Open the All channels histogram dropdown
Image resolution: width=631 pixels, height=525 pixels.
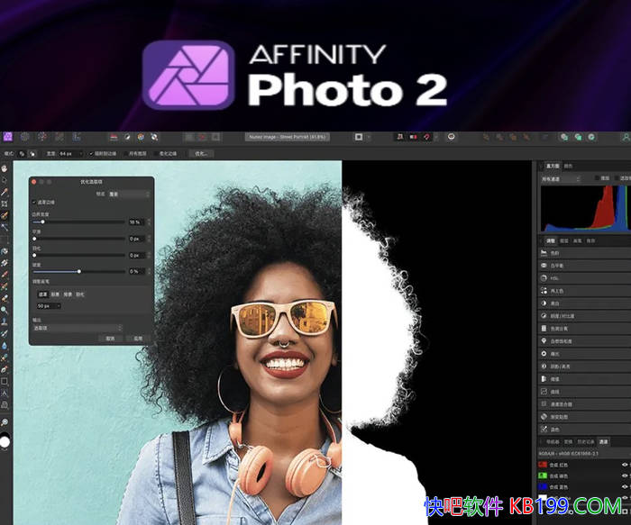coord(561,179)
